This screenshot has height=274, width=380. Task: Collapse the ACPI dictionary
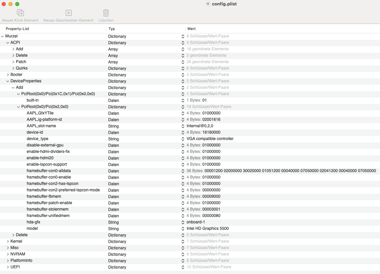point(8,43)
